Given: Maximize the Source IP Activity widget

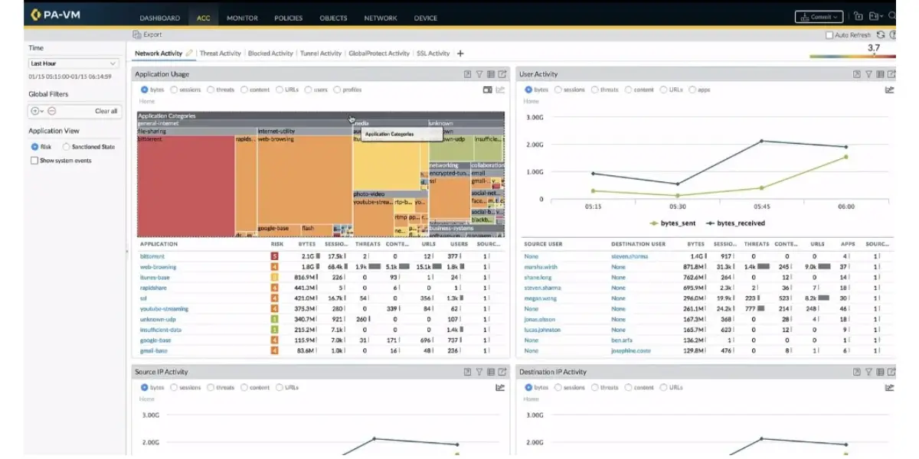Looking at the screenshot, I should tap(467, 372).
